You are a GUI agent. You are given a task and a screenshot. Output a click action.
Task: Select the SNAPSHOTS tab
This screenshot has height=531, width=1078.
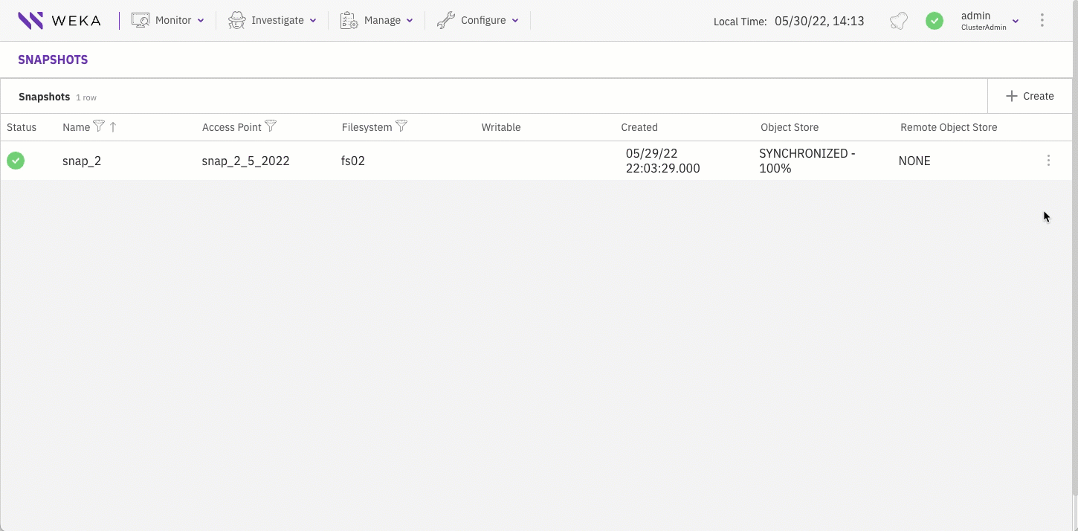[x=53, y=59]
